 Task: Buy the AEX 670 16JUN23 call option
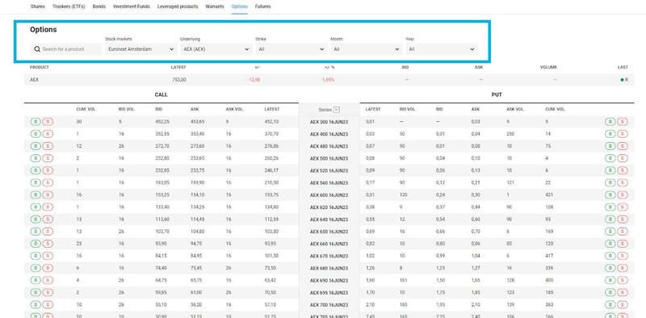[36, 256]
